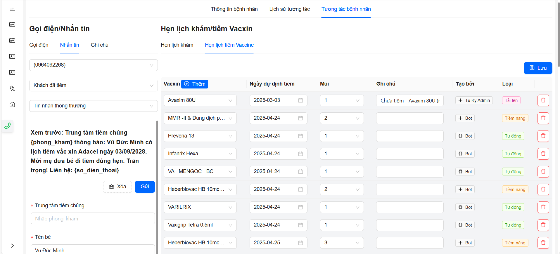Viewport: 560px width, 254px height.
Task: Switch to Ghi chú tab
Action: pyautogui.click(x=100, y=45)
